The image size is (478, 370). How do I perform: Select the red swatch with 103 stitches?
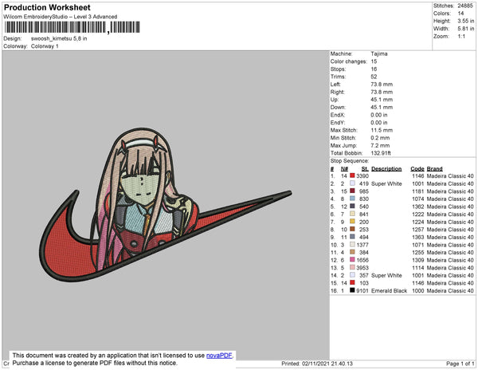pyautogui.click(x=352, y=283)
